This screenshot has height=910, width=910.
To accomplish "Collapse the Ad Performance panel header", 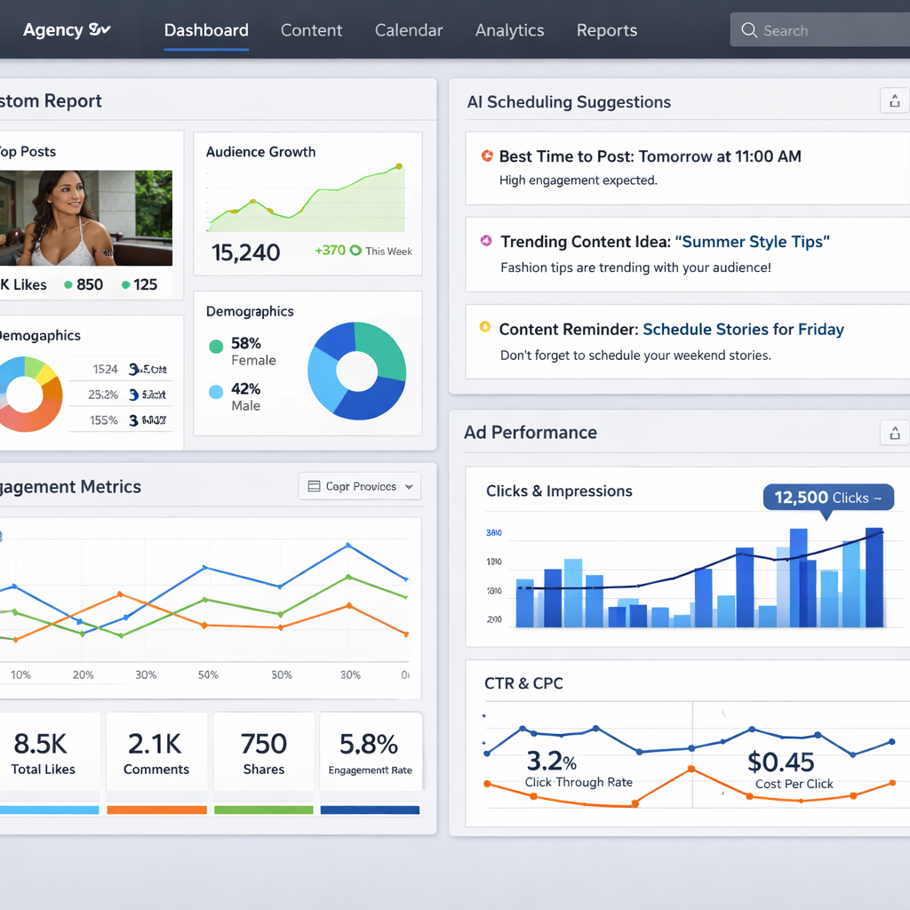I will click(x=531, y=432).
